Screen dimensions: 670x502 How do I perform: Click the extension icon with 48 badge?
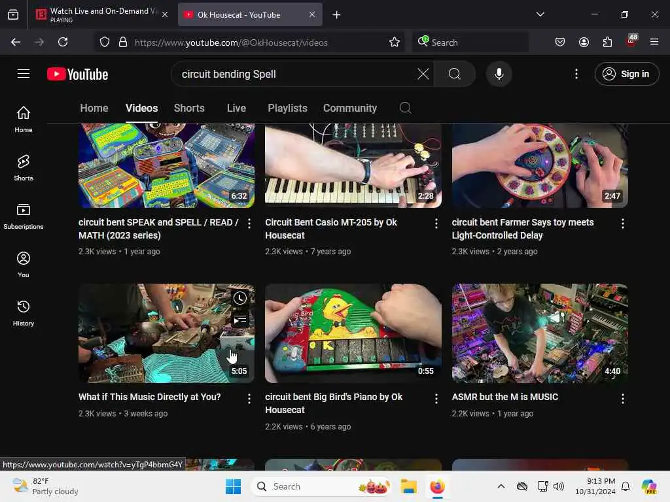click(x=631, y=41)
